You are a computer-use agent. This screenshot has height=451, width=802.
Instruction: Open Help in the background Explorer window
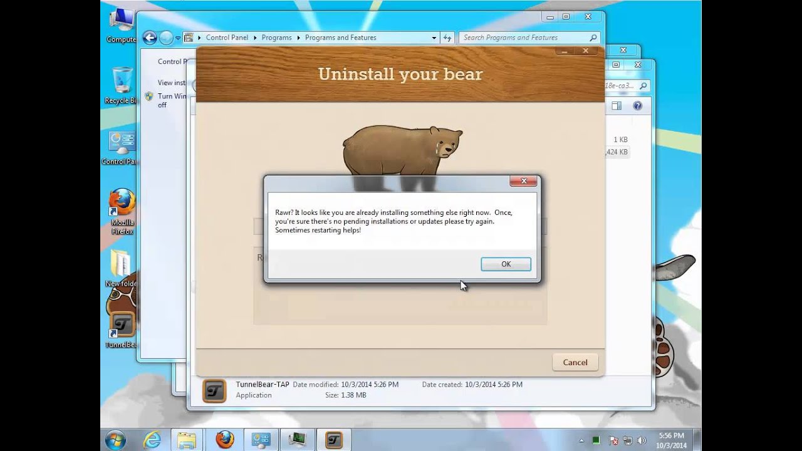pyautogui.click(x=638, y=106)
